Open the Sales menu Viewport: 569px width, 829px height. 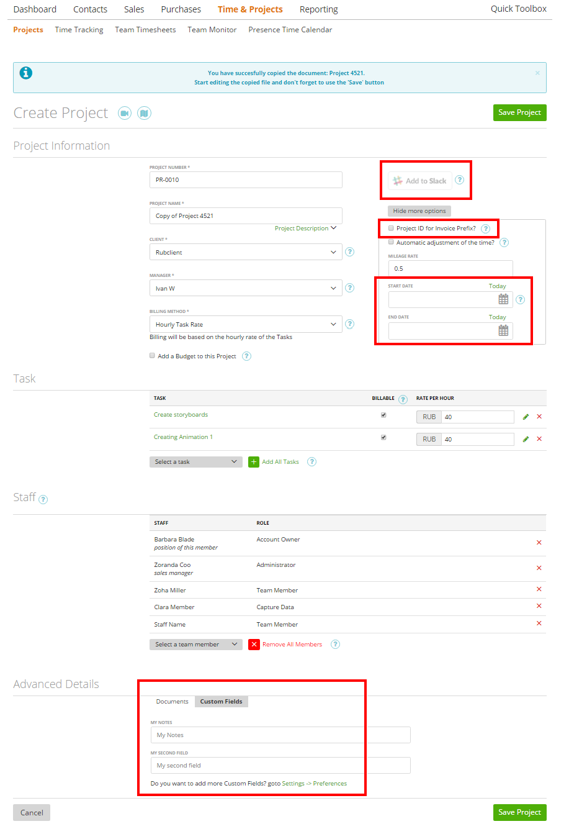[x=134, y=9]
